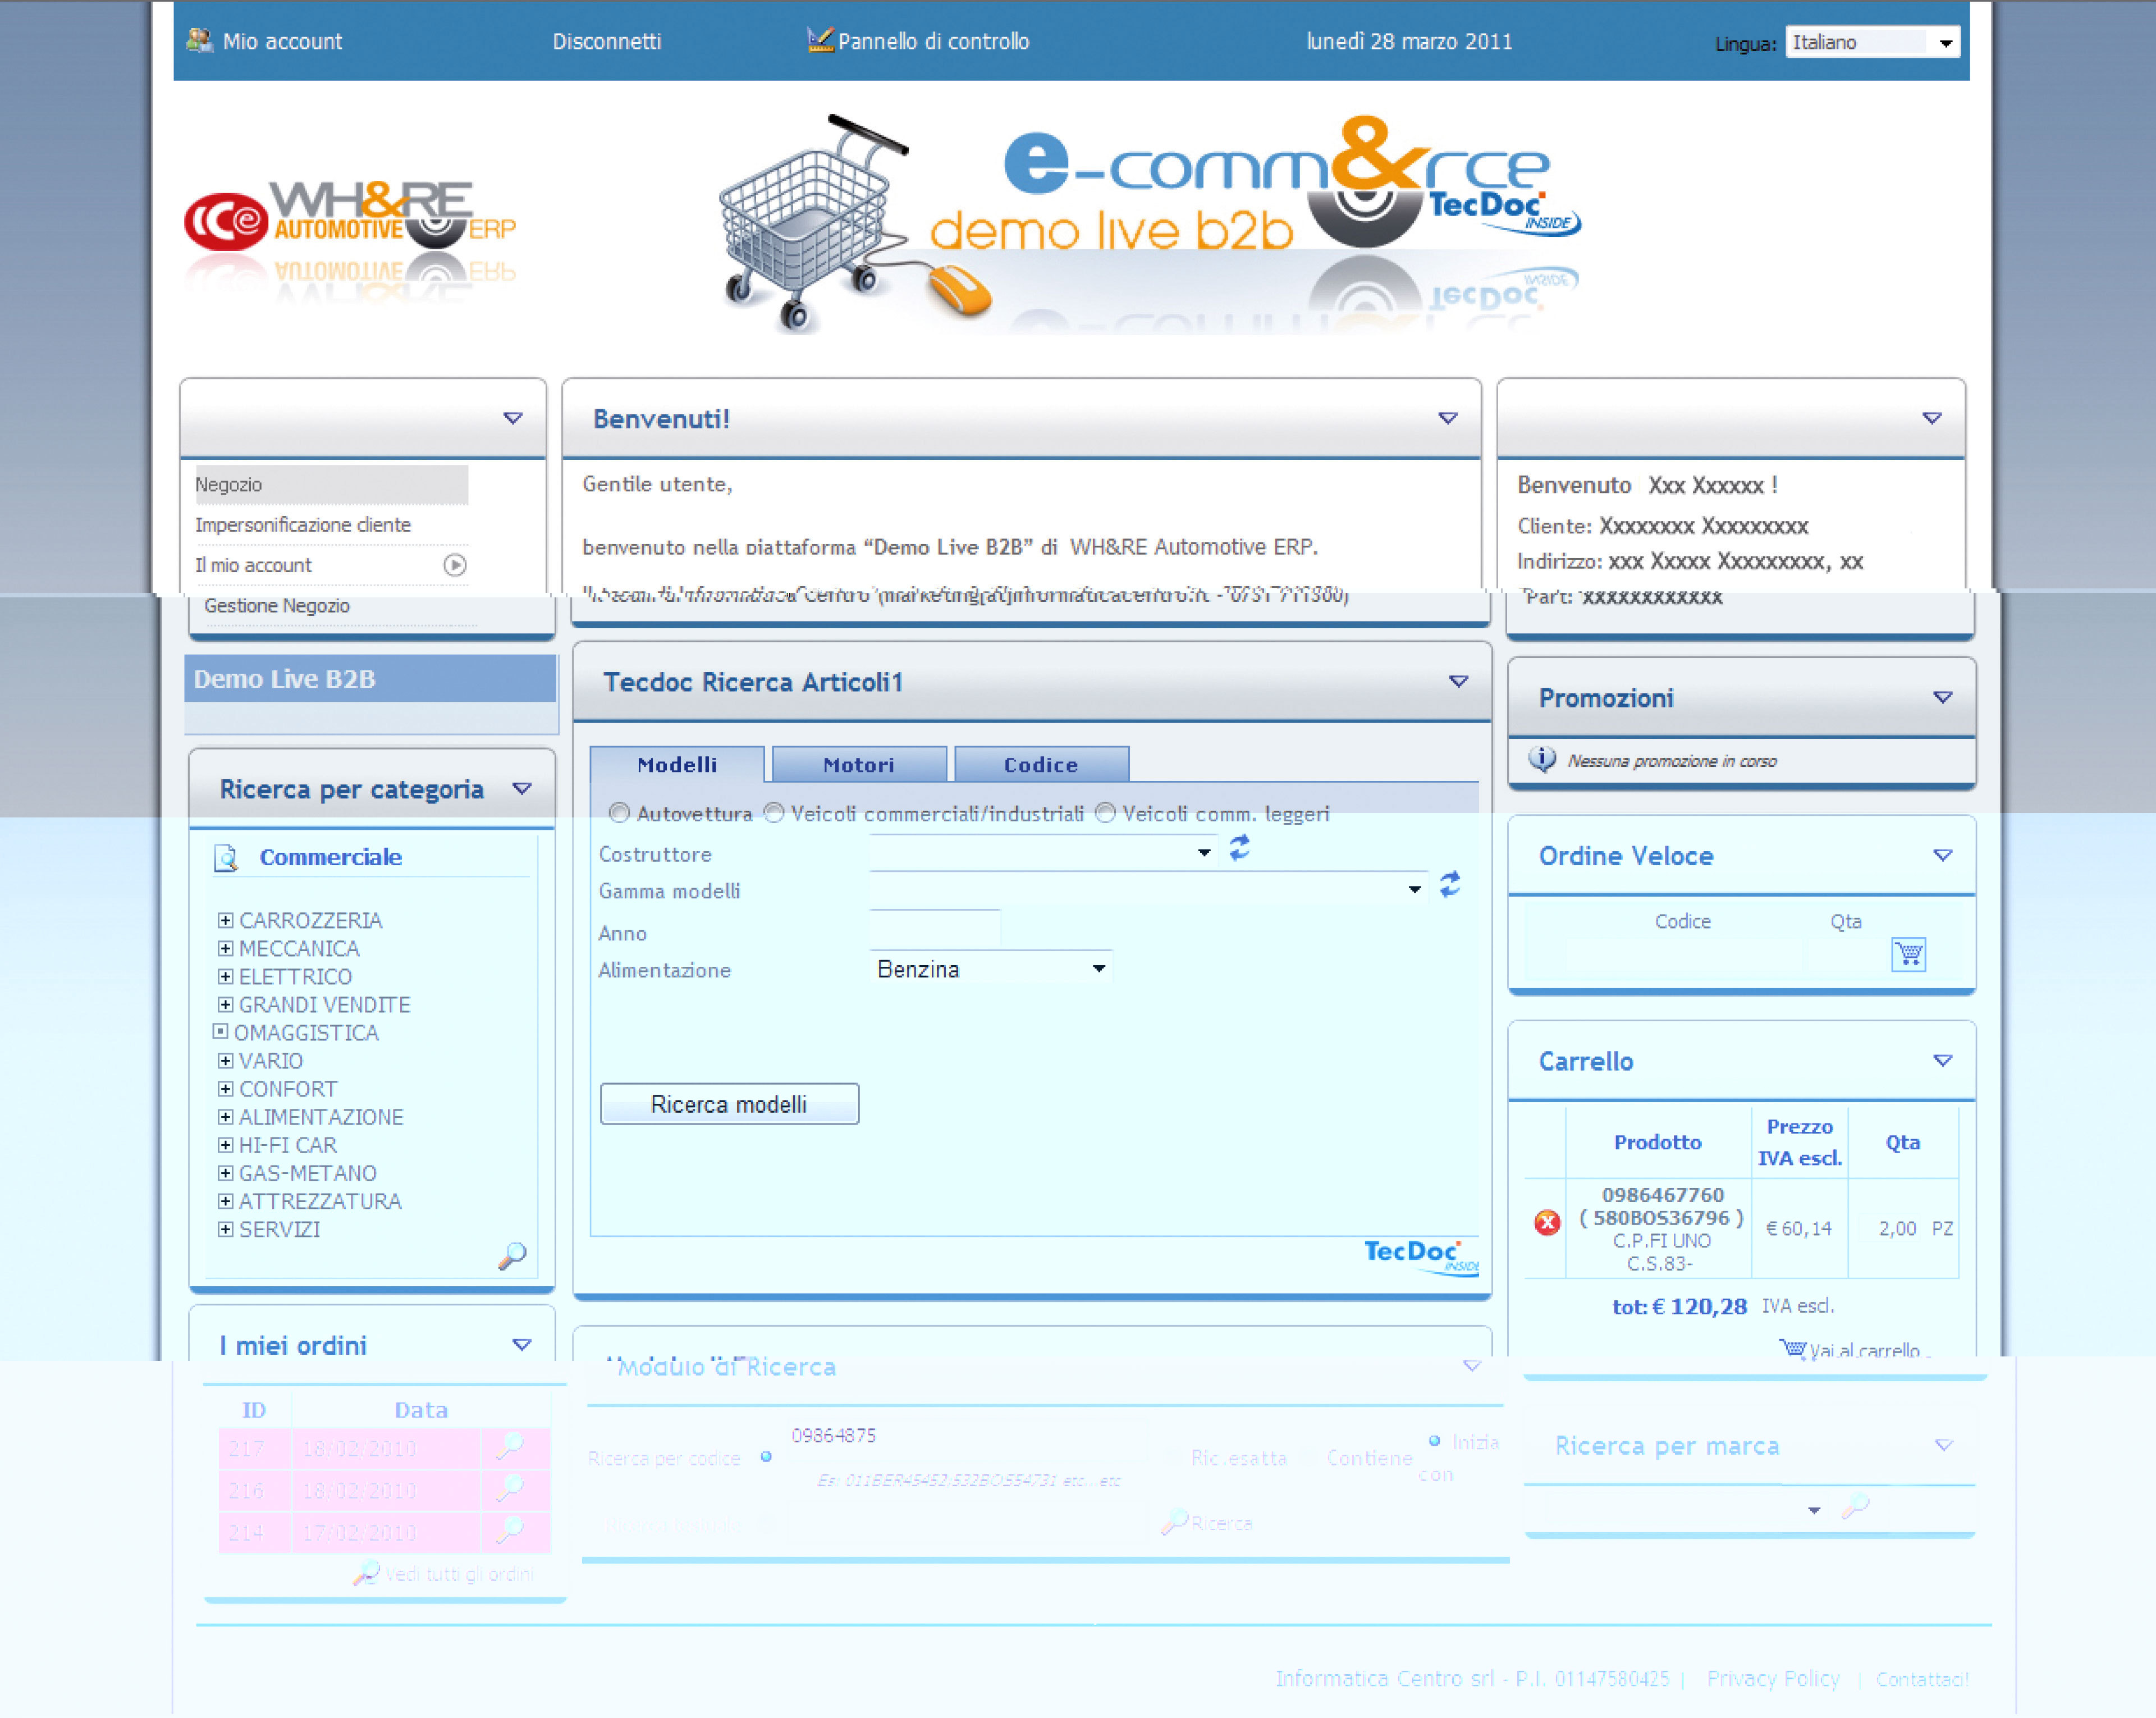The height and width of the screenshot is (1718, 2156).
Task: Open order 214 magnifier icon
Action: pos(511,1531)
